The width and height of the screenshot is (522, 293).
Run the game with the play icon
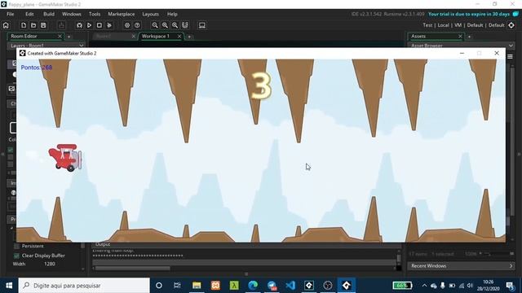pyautogui.click(x=89, y=25)
